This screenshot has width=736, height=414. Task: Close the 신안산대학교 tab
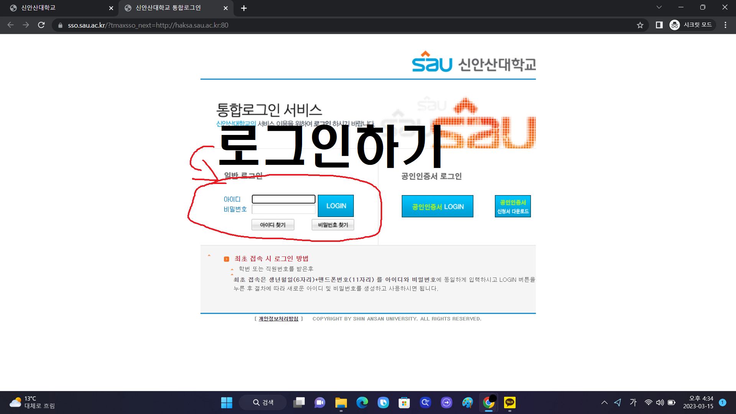pyautogui.click(x=111, y=8)
